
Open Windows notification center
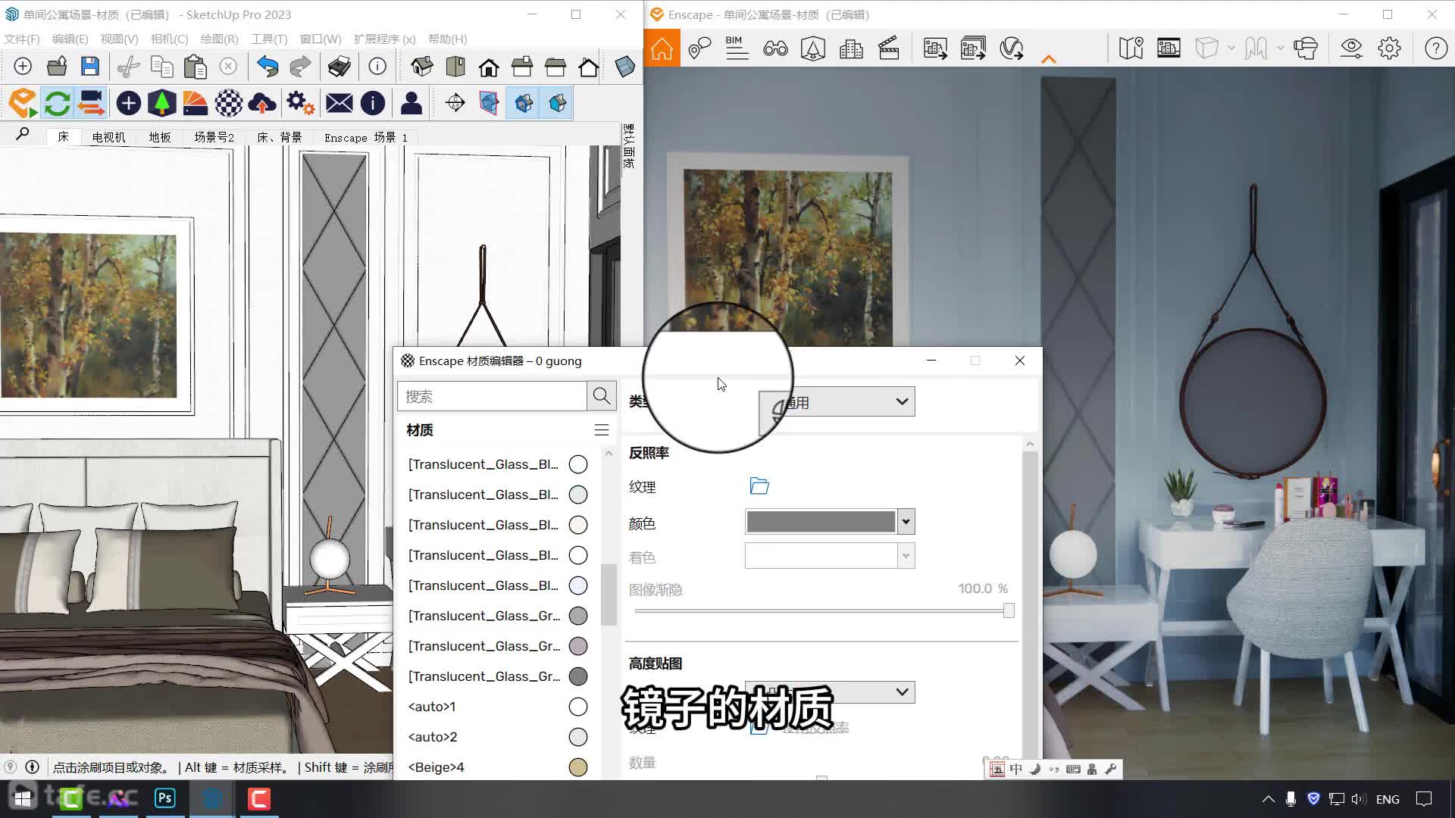pos(1424,799)
